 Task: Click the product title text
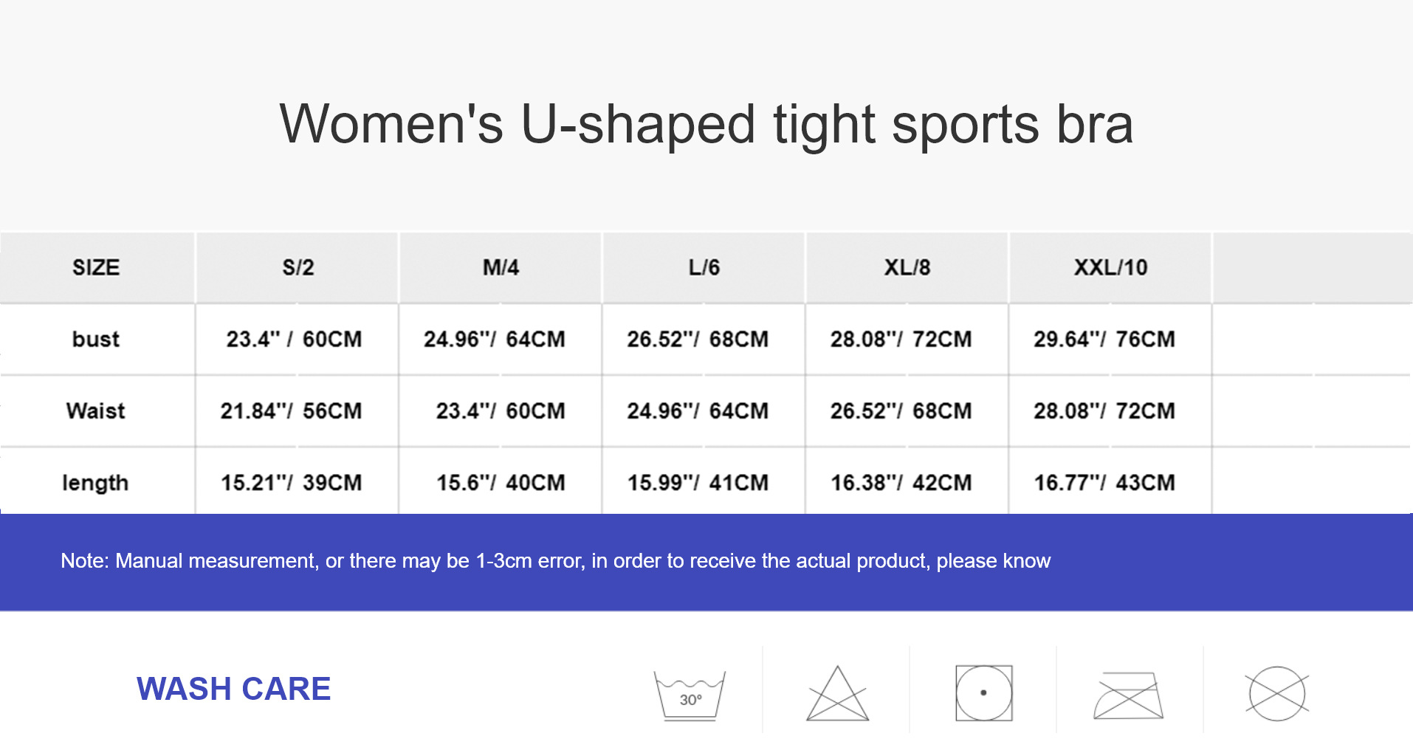tap(706, 124)
